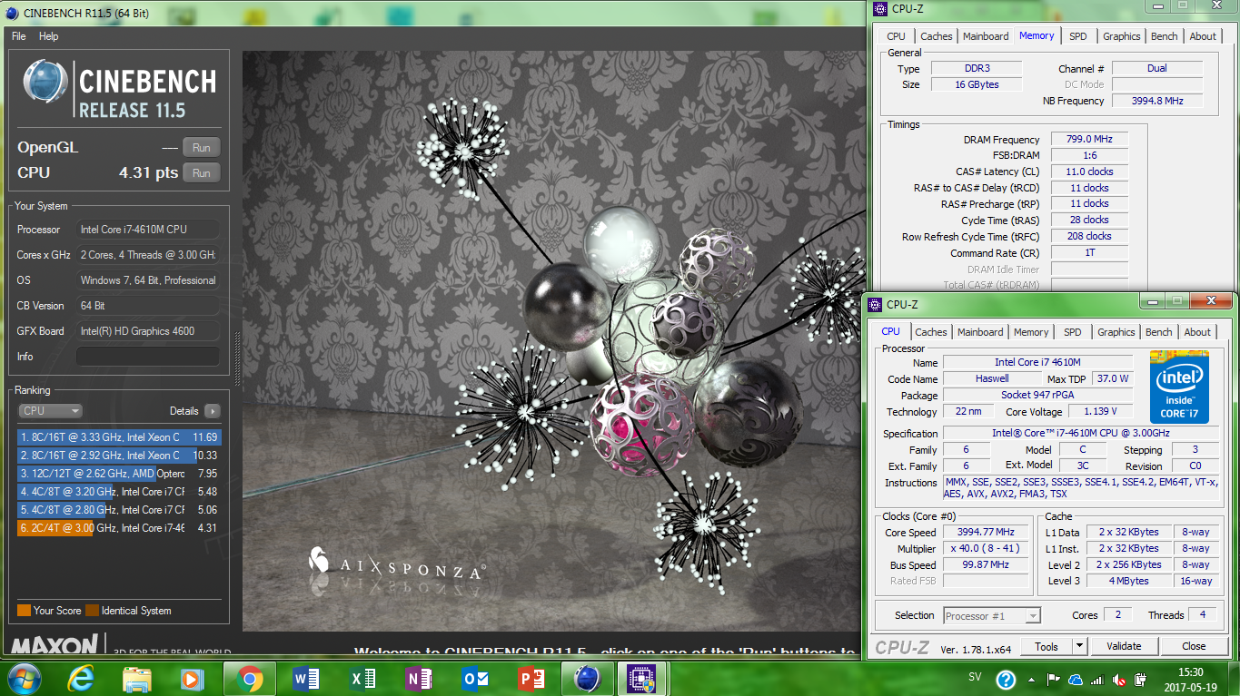Screen dimensions: 1240x696
Task: Click the front CPU-Z window title icon
Action: (x=877, y=305)
